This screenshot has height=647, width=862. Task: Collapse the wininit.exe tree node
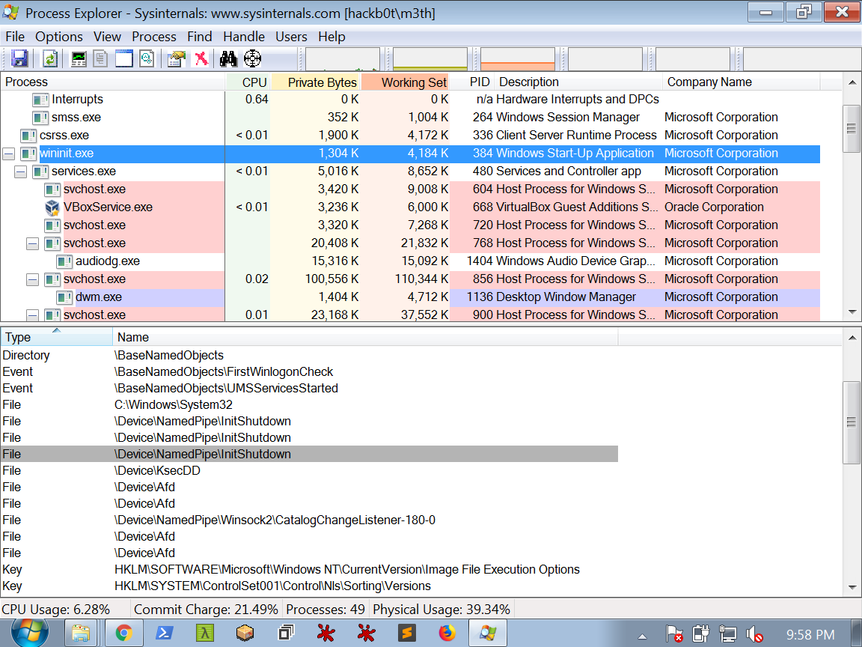coord(9,154)
